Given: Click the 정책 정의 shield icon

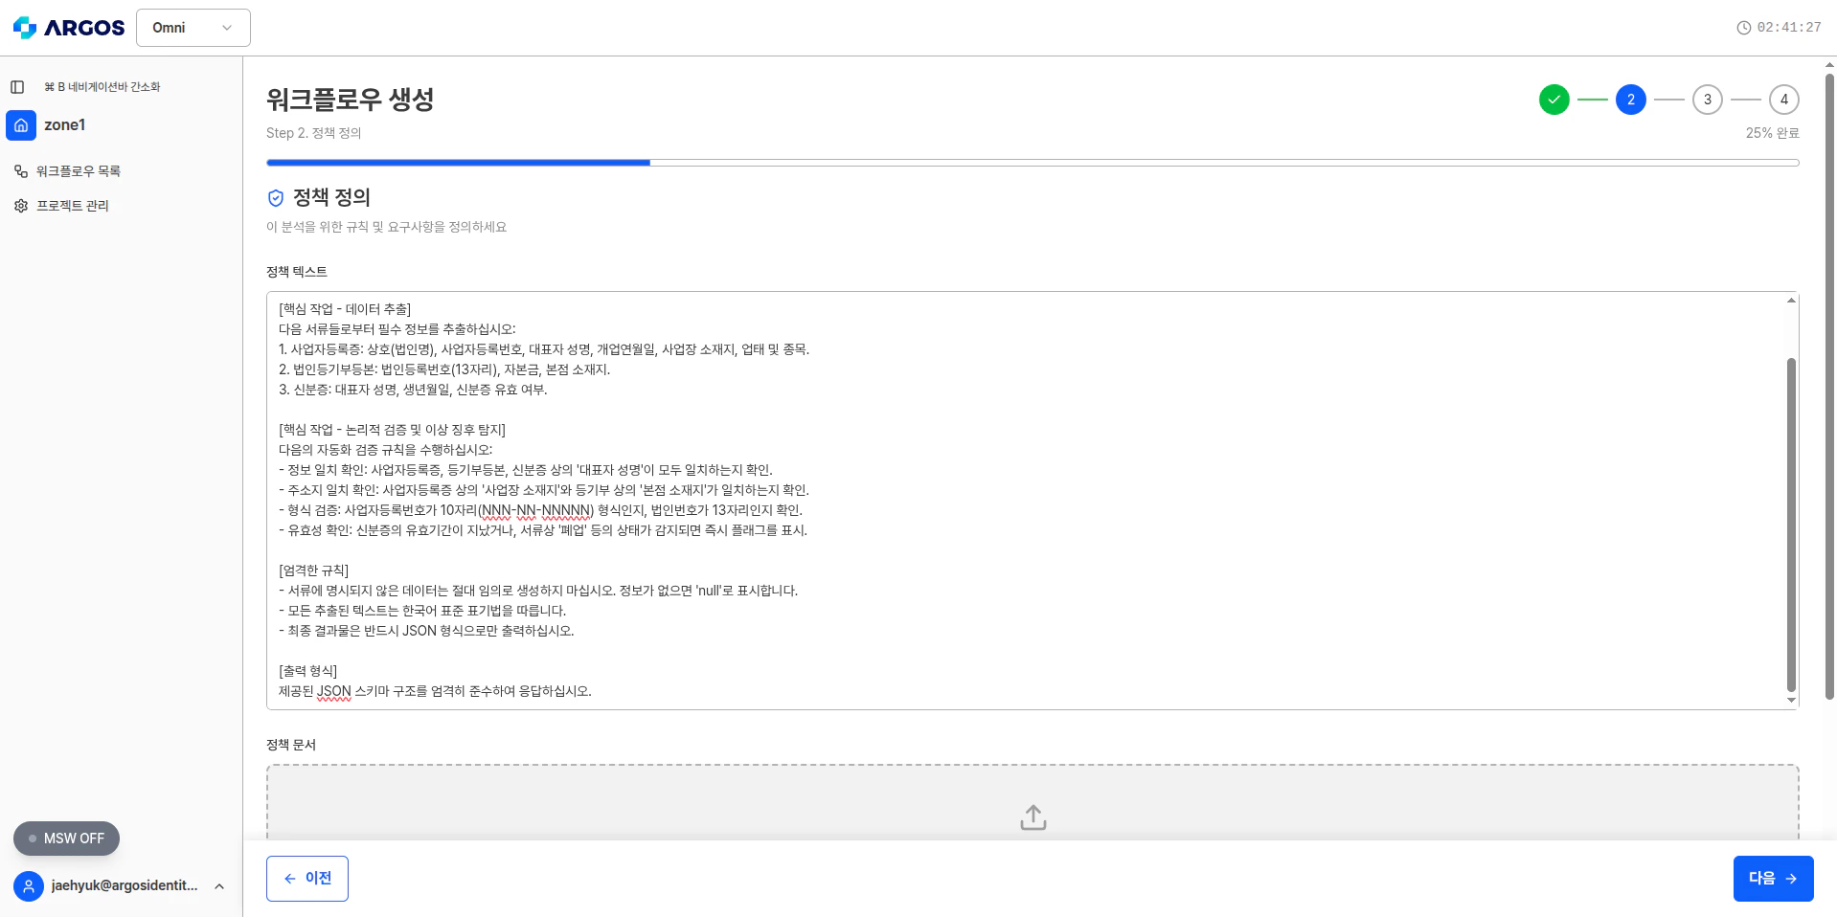Looking at the screenshot, I should (x=276, y=198).
